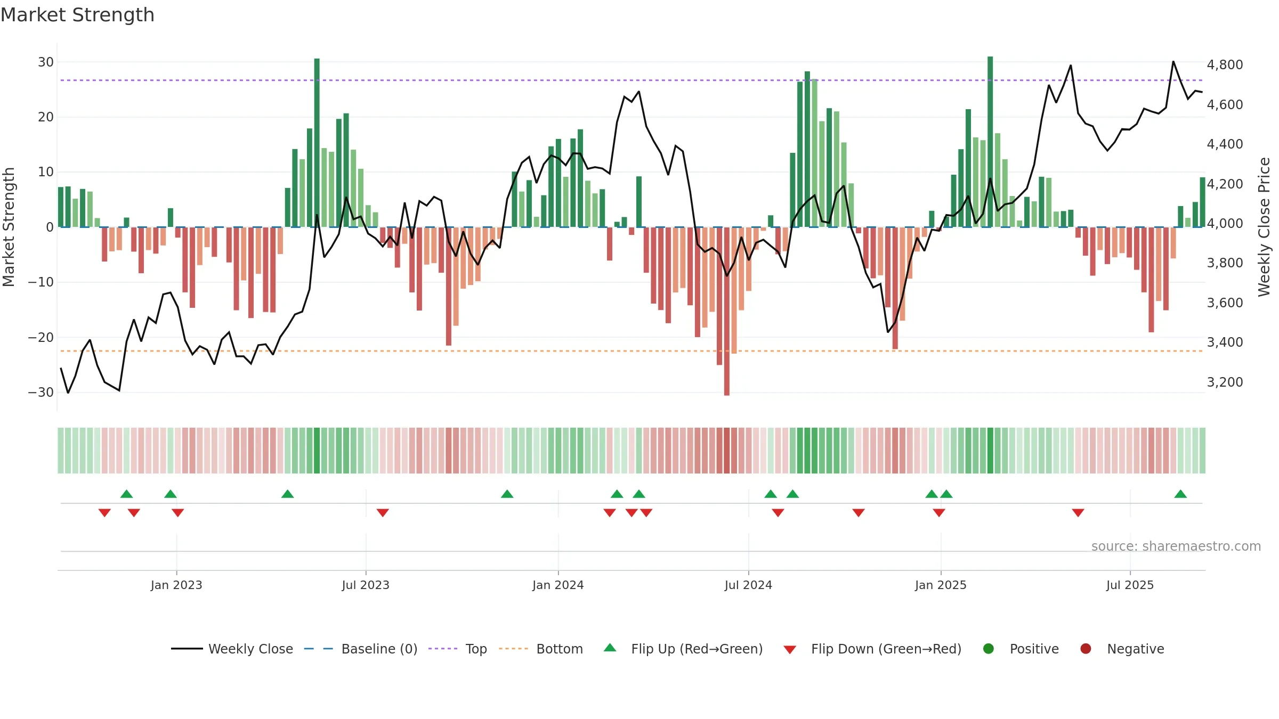Click the vertical 'Market Strength' left axis title
The width and height of the screenshot is (1279, 719).
[x=9, y=227]
